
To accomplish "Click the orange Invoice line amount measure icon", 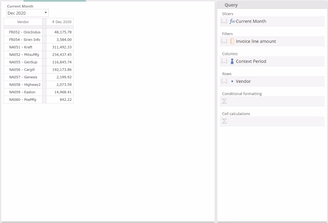I will point(232,41).
